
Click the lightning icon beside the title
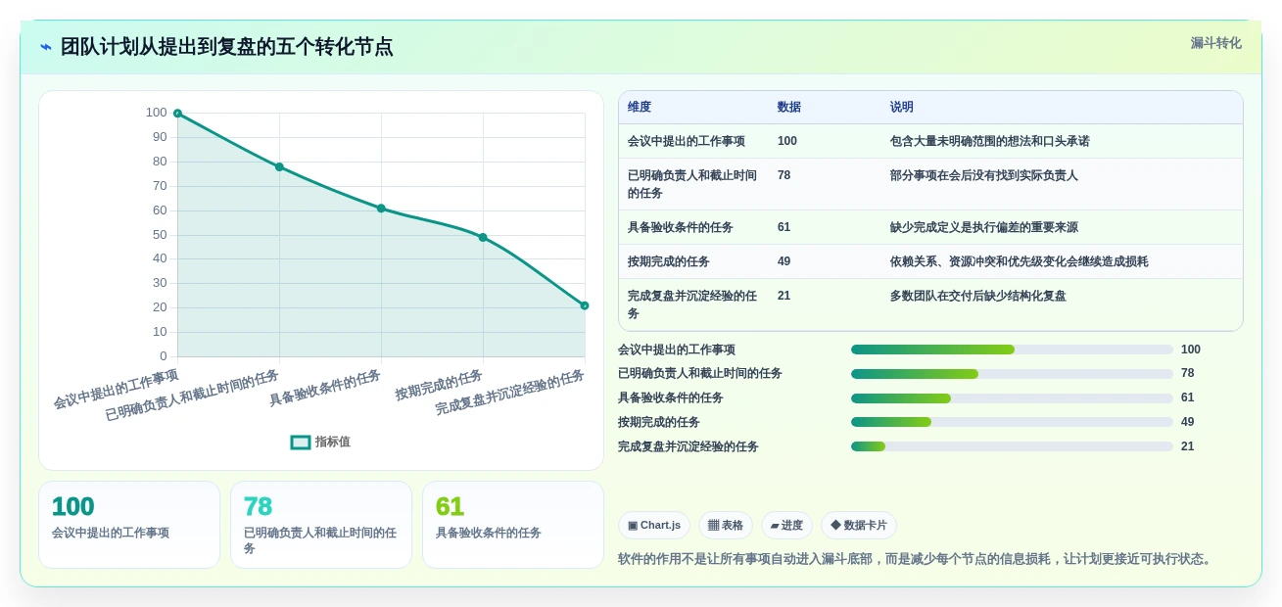[x=46, y=47]
